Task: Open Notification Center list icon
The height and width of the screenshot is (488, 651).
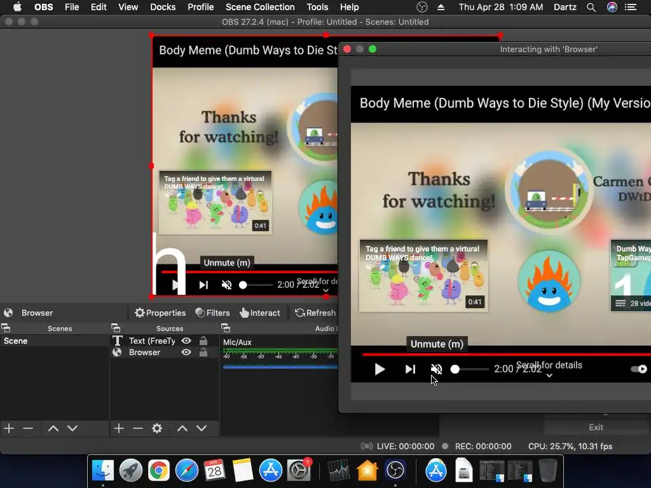Action: tap(631, 7)
